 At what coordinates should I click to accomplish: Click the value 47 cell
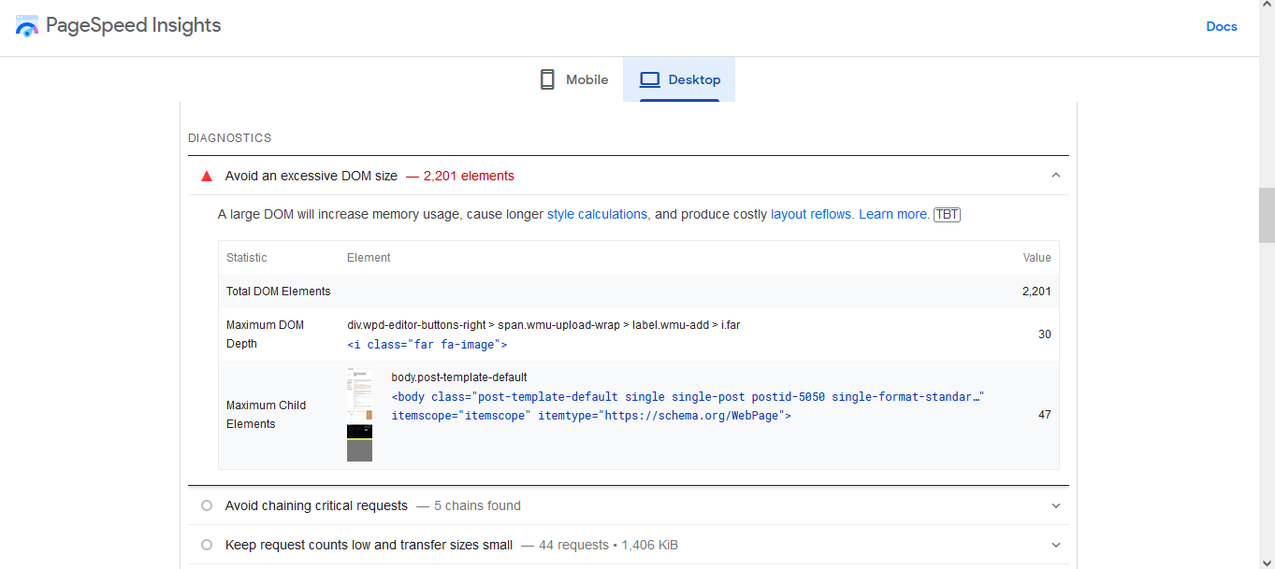(1044, 415)
